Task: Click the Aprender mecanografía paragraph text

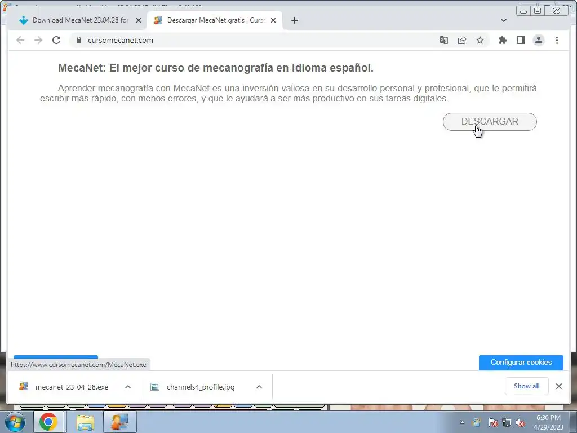Action: (288, 94)
